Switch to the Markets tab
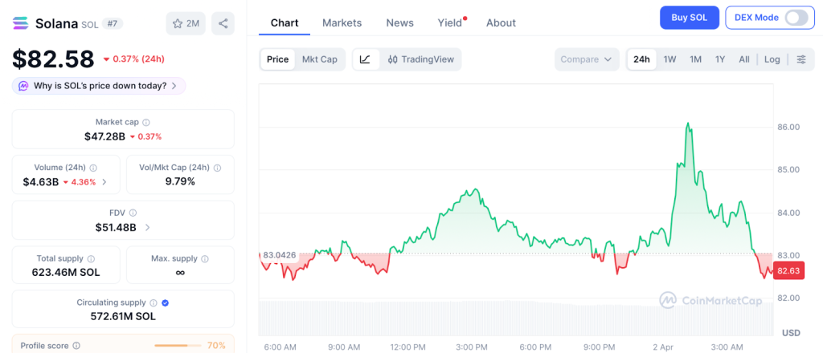823x353 pixels. [342, 22]
